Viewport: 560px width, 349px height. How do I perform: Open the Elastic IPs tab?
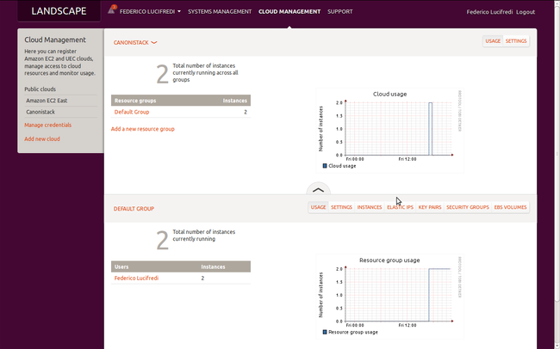click(x=400, y=207)
